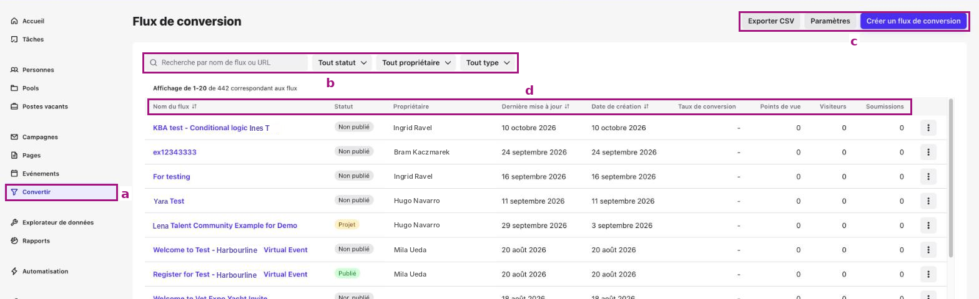The image size is (979, 299).
Task: Open Rapports chart icon
Action: pos(14,240)
